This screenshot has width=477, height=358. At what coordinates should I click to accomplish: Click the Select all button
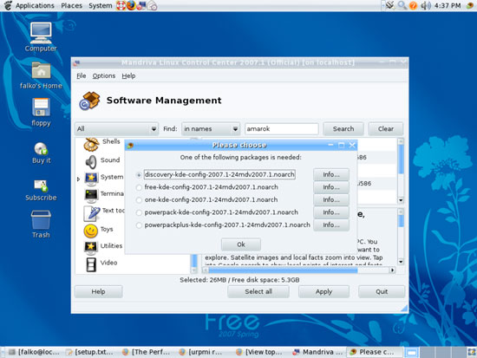click(x=258, y=292)
